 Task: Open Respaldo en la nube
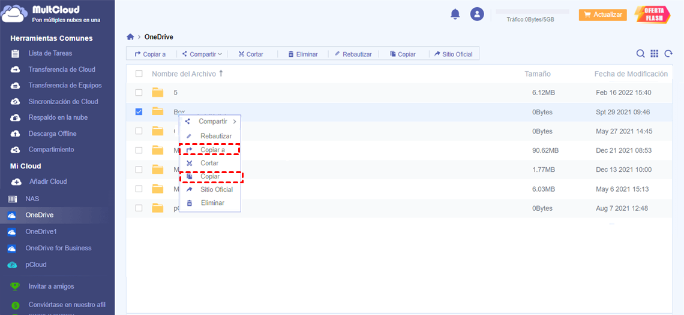[x=58, y=117]
